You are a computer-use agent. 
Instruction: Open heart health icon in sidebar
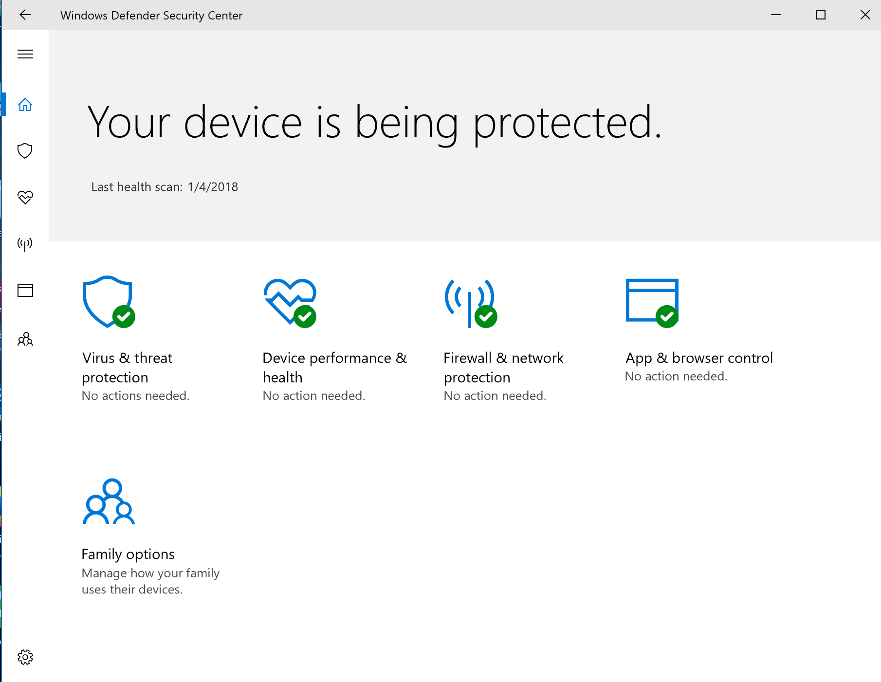pyautogui.click(x=25, y=197)
